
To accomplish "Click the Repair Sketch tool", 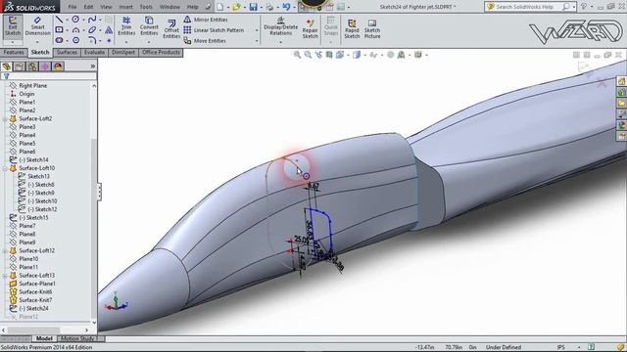I will click(310, 28).
